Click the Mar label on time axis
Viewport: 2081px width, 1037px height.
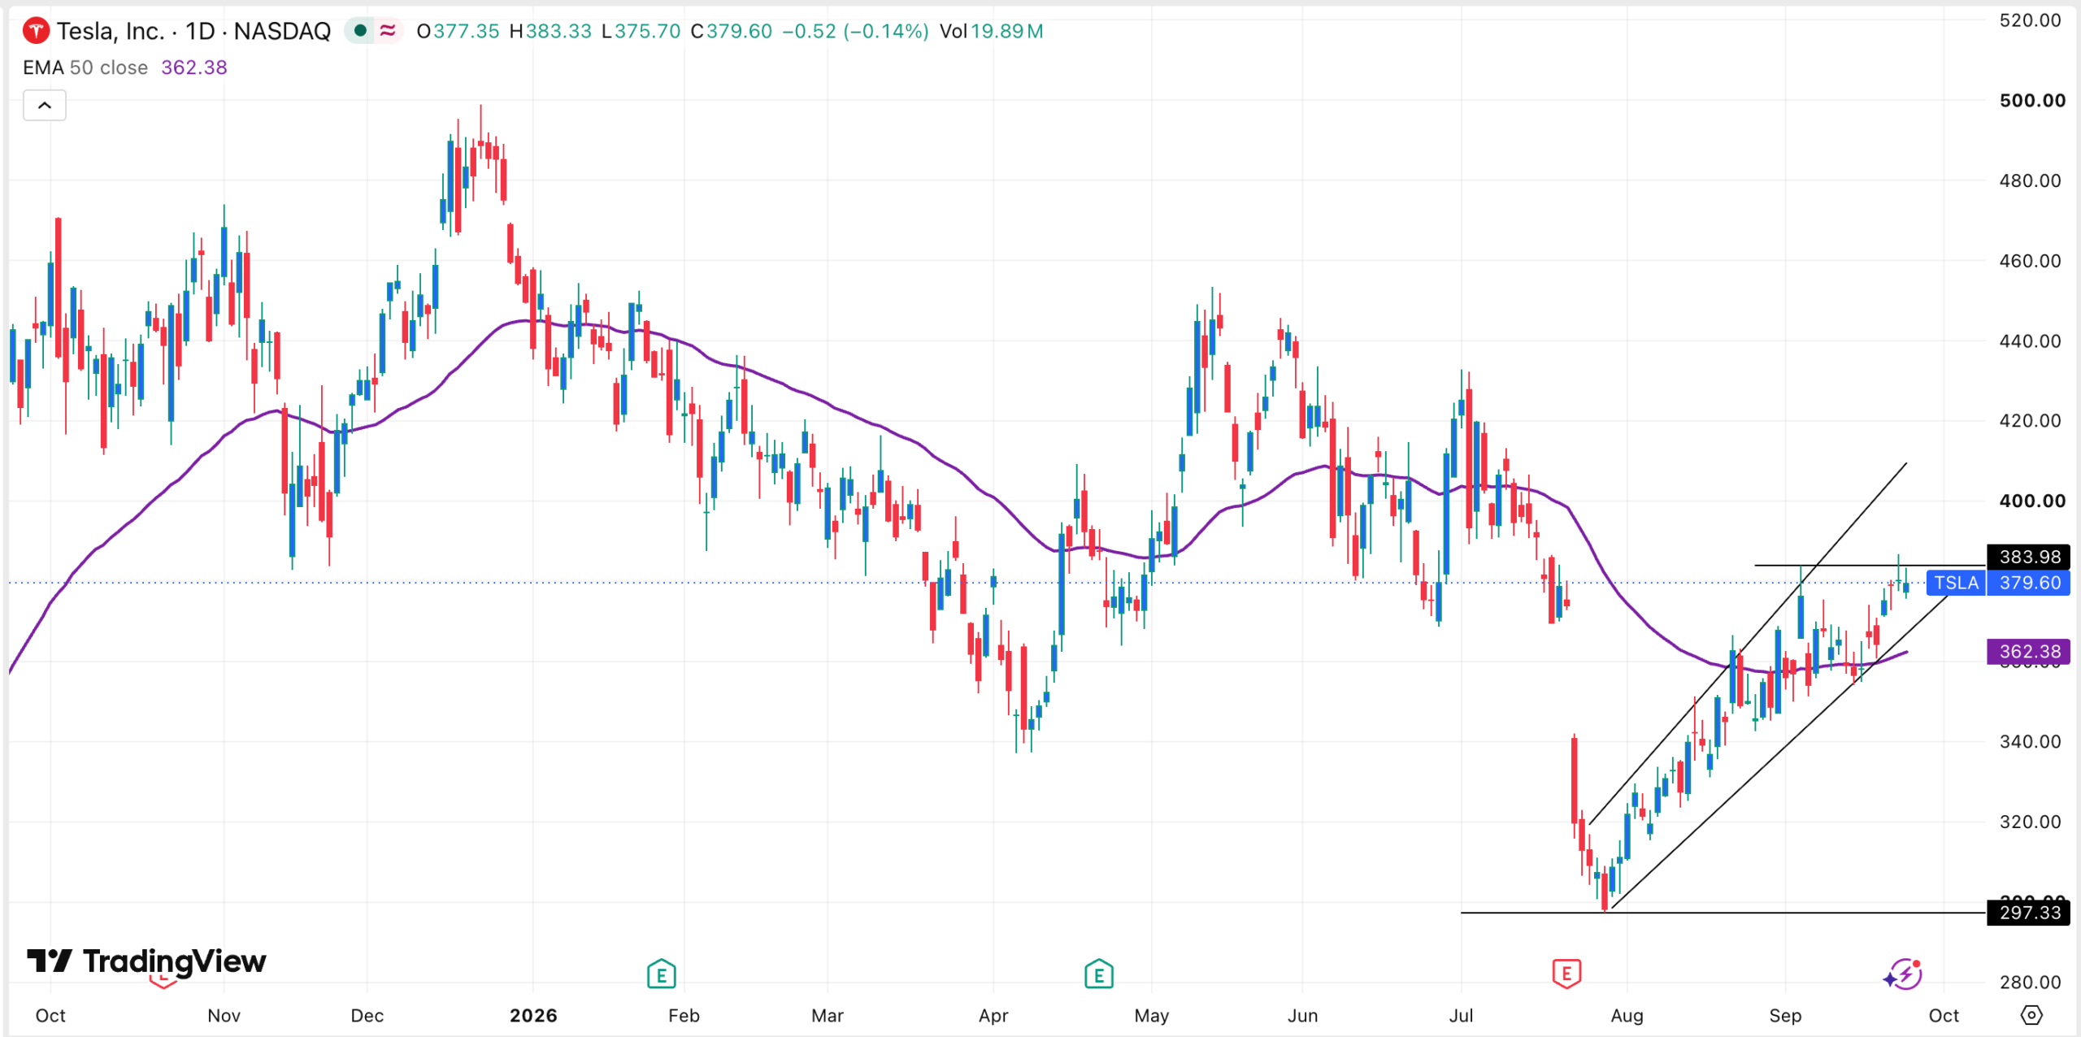(x=828, y=1015)
